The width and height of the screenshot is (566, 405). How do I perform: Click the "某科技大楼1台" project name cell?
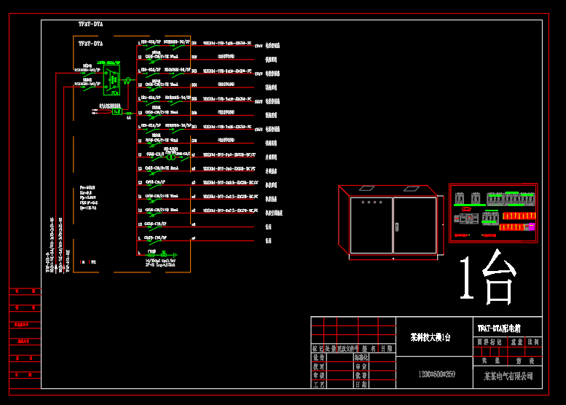(435, 337)
